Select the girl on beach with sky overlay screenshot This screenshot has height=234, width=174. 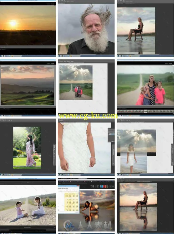point(145,147)
